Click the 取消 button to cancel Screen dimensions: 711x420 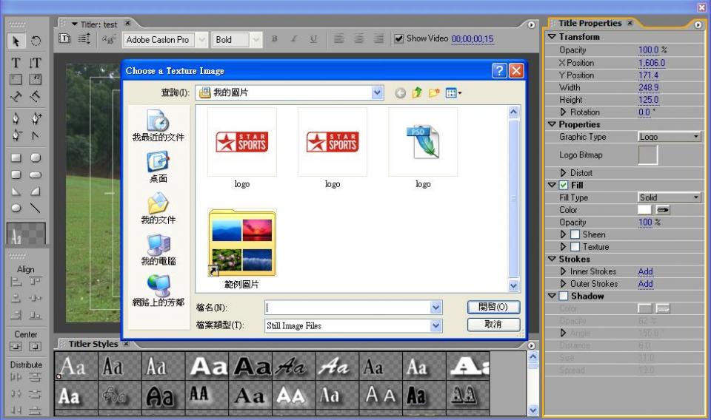[493, 325]
